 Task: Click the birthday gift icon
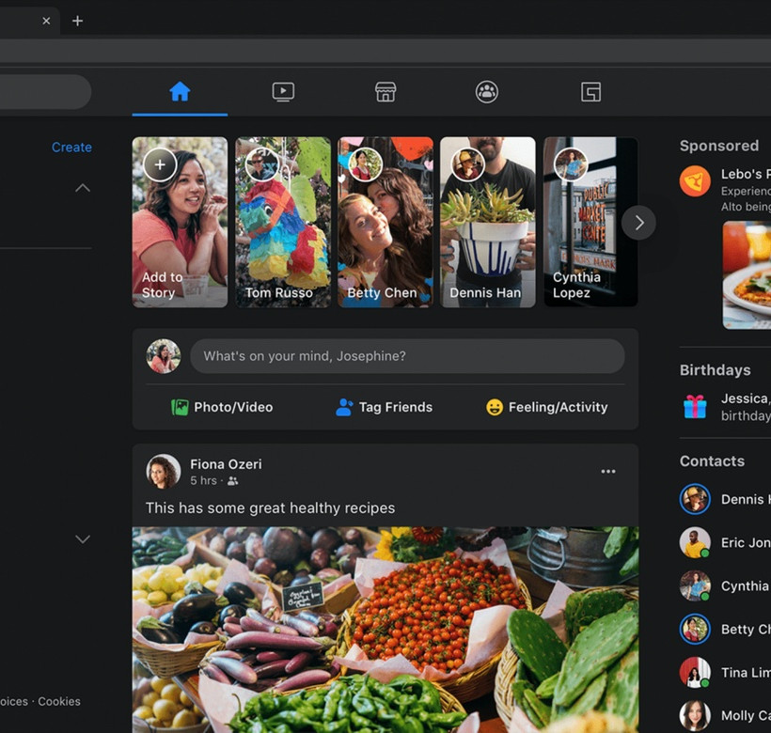[695, 406]
